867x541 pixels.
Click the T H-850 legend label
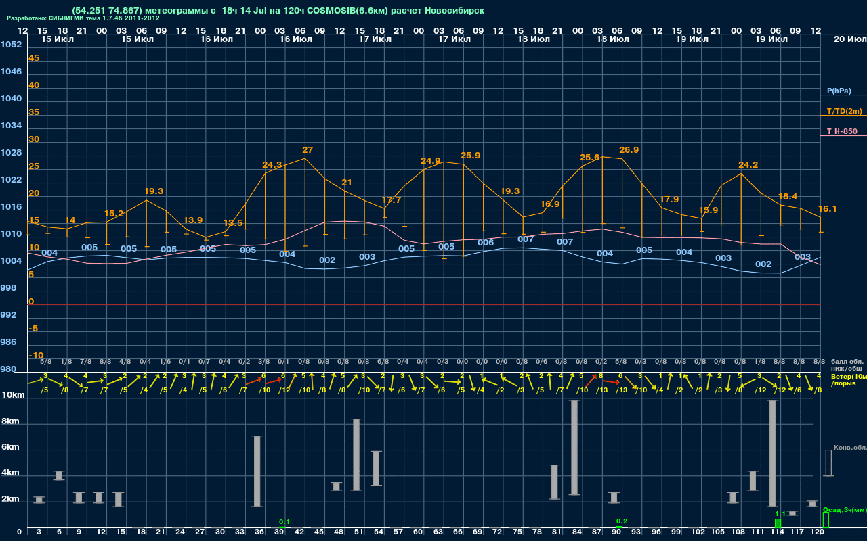(842, 131)
